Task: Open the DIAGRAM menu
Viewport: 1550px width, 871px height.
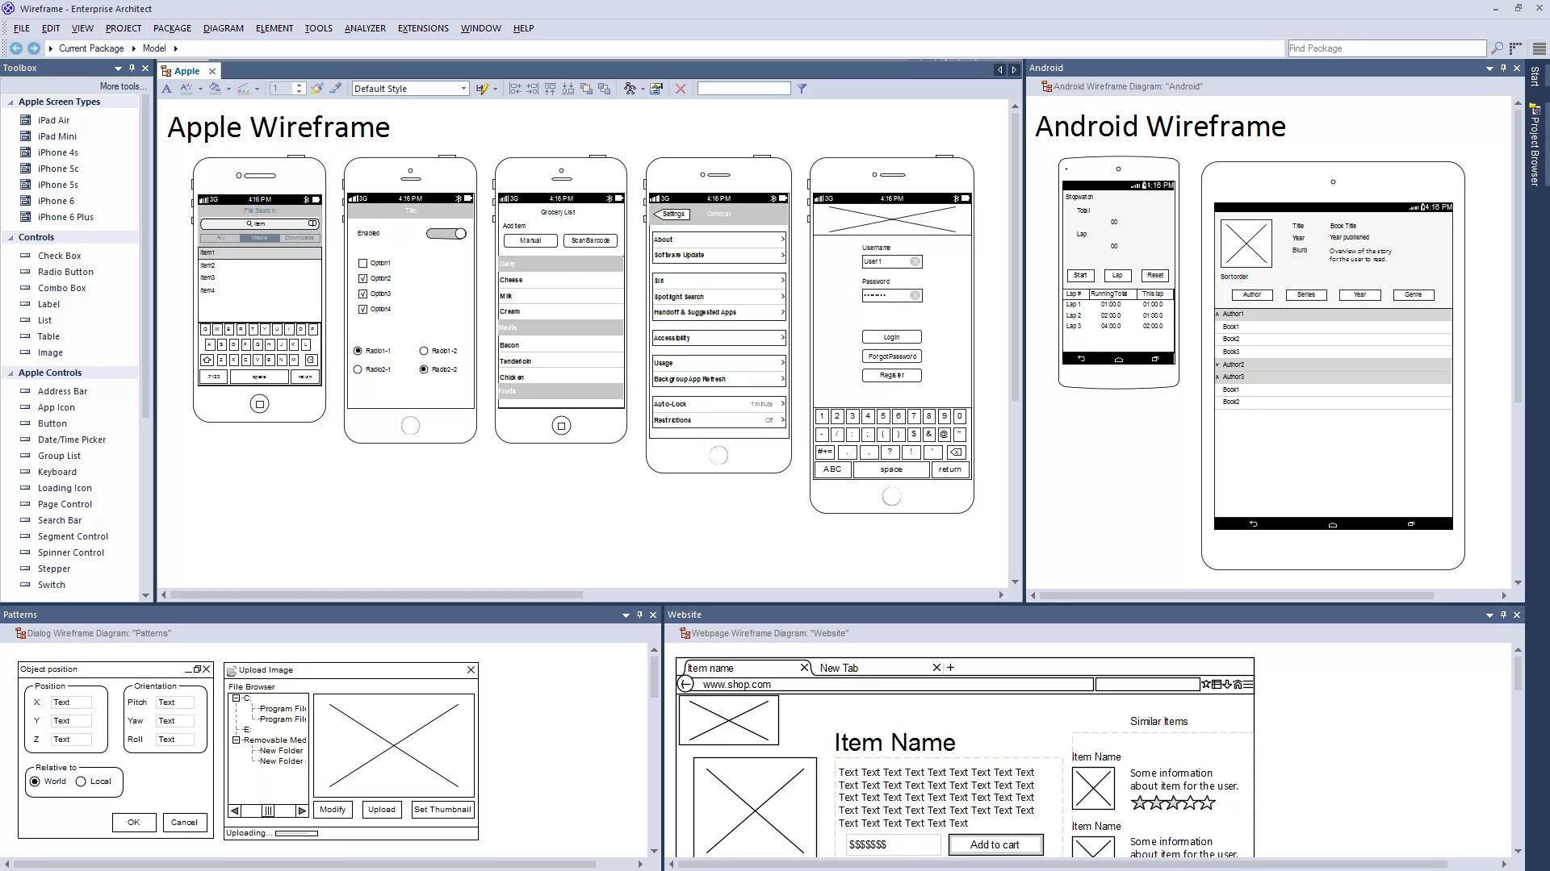Action: pos(223,28)
